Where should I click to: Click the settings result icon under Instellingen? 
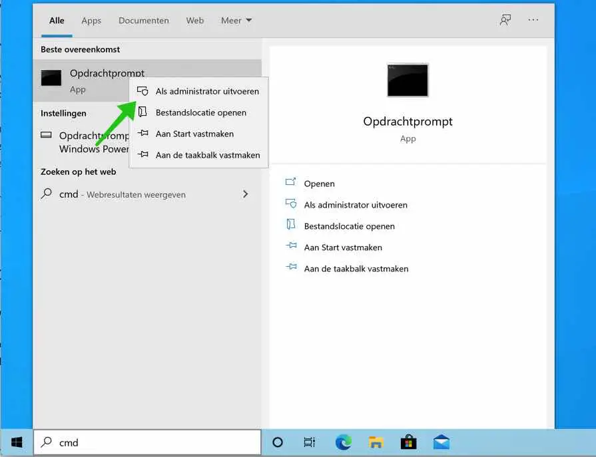pos(46,135)
